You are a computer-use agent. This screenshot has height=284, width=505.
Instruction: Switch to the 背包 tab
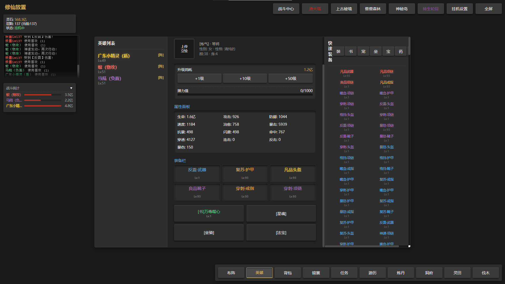pos(287,273)
